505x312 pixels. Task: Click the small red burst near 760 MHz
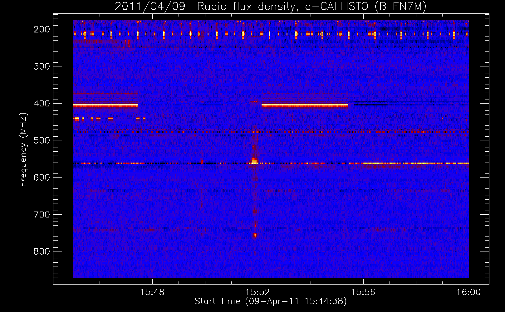pyautogui.click(x=255, y=236)
